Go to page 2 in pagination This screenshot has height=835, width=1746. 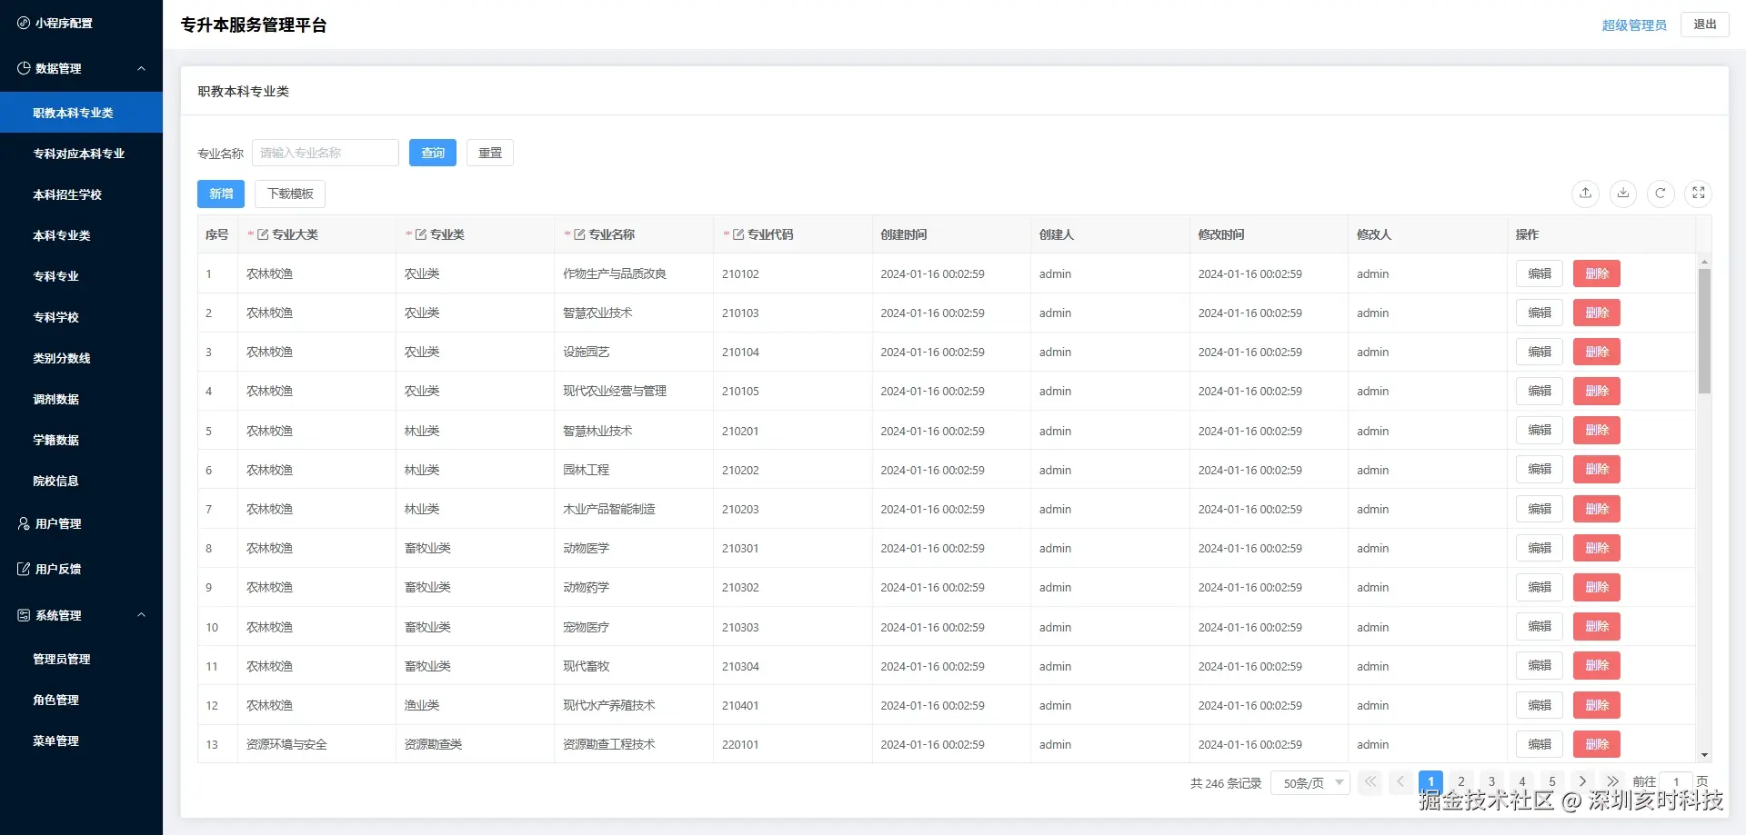tap(1461, 781)
